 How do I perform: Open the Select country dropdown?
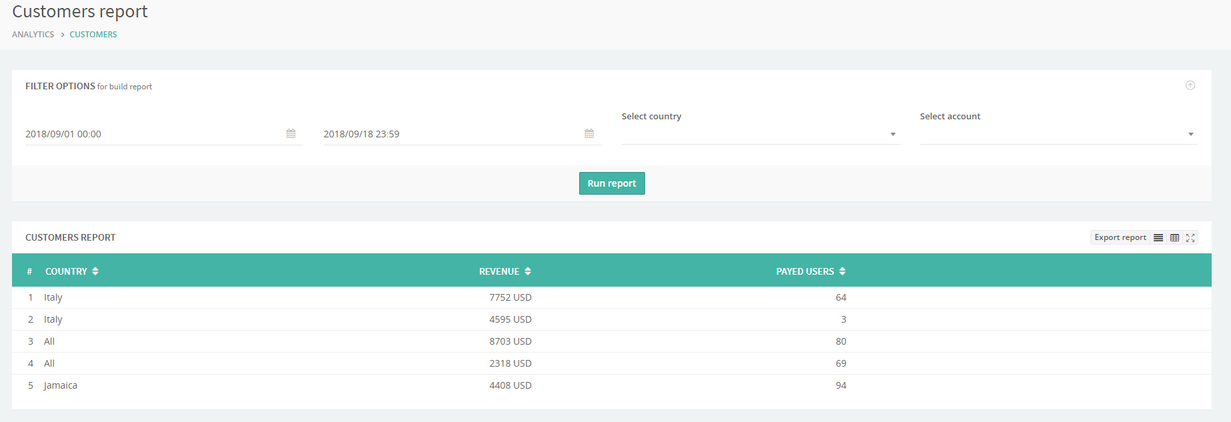coord(760,134)
